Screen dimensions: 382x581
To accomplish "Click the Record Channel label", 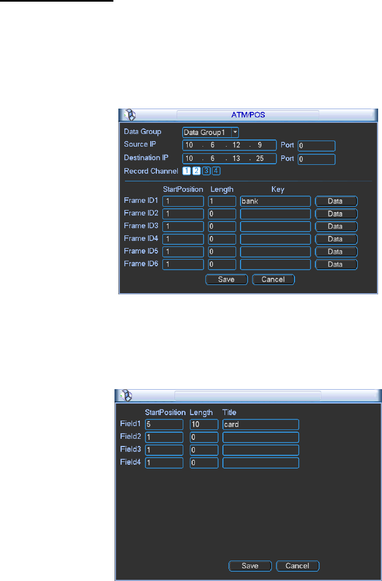I will click(151, 171).
